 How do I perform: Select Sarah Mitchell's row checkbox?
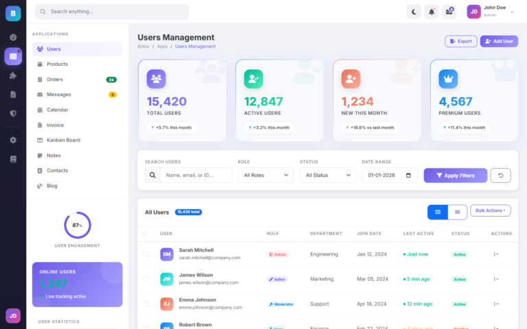click(x=145, y=254)
